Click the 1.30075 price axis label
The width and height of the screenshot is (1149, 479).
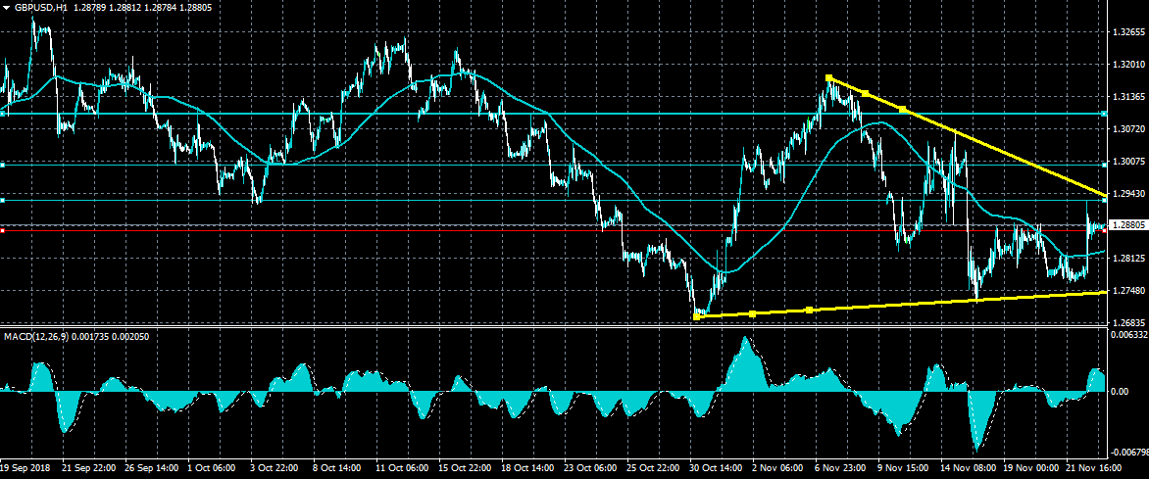[1128, 161]
